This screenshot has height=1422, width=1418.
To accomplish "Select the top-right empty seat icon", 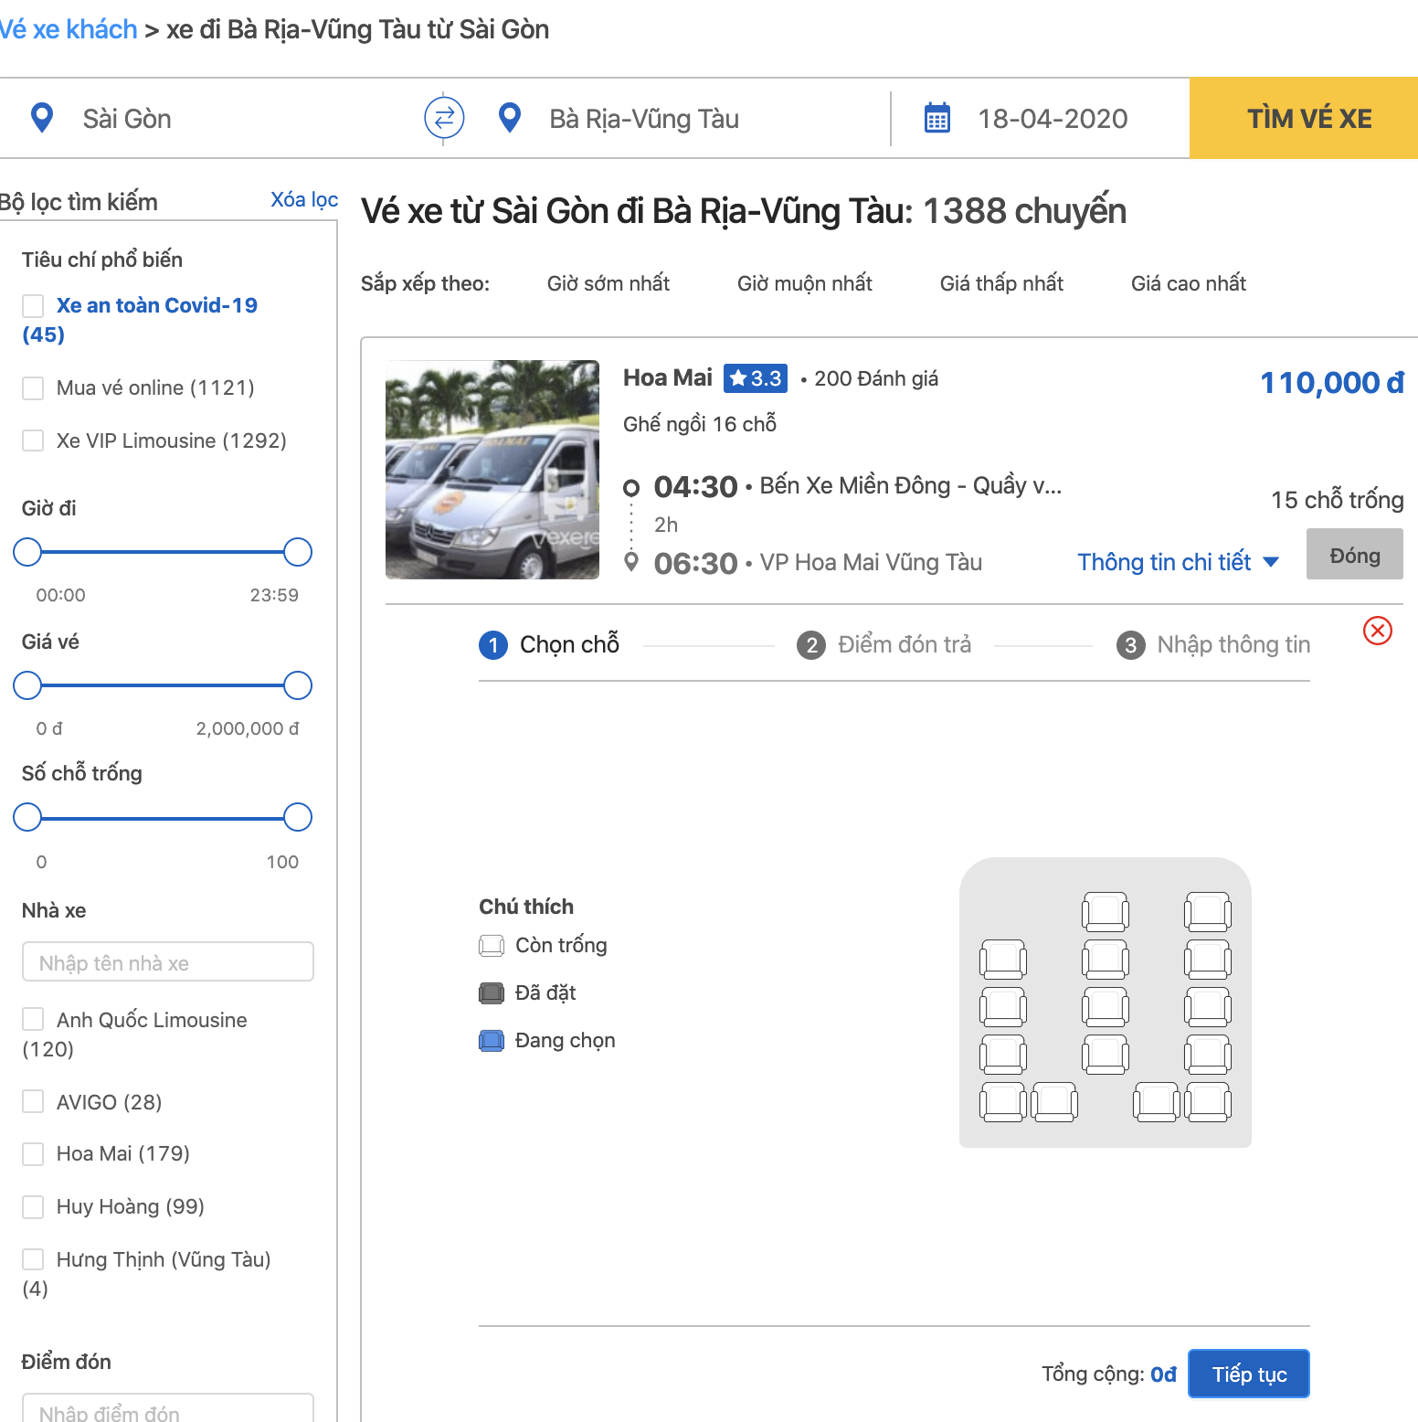I will [x=1208, y=912].
